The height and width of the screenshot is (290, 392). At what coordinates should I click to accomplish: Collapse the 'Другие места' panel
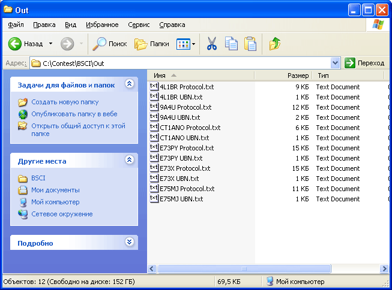129,161
